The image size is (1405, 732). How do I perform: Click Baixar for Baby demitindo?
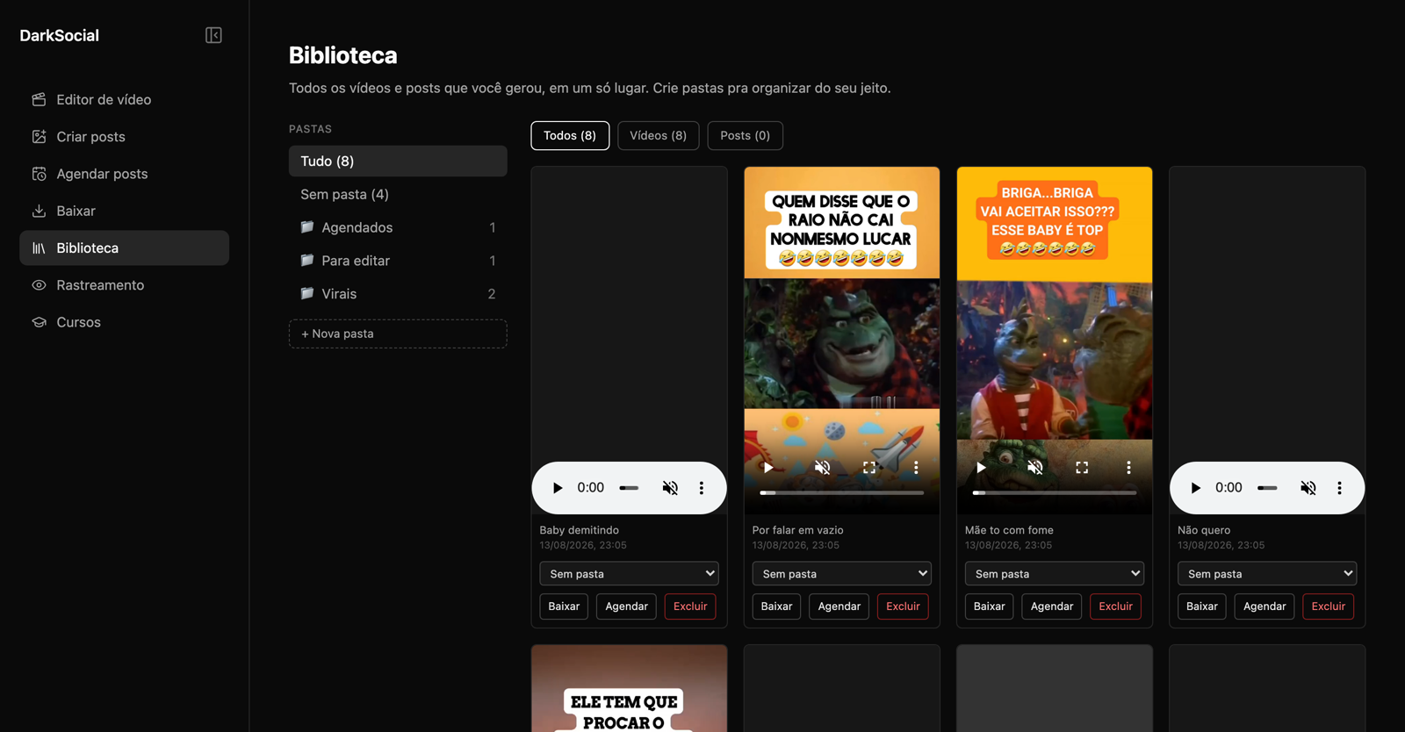pos(564,606)
